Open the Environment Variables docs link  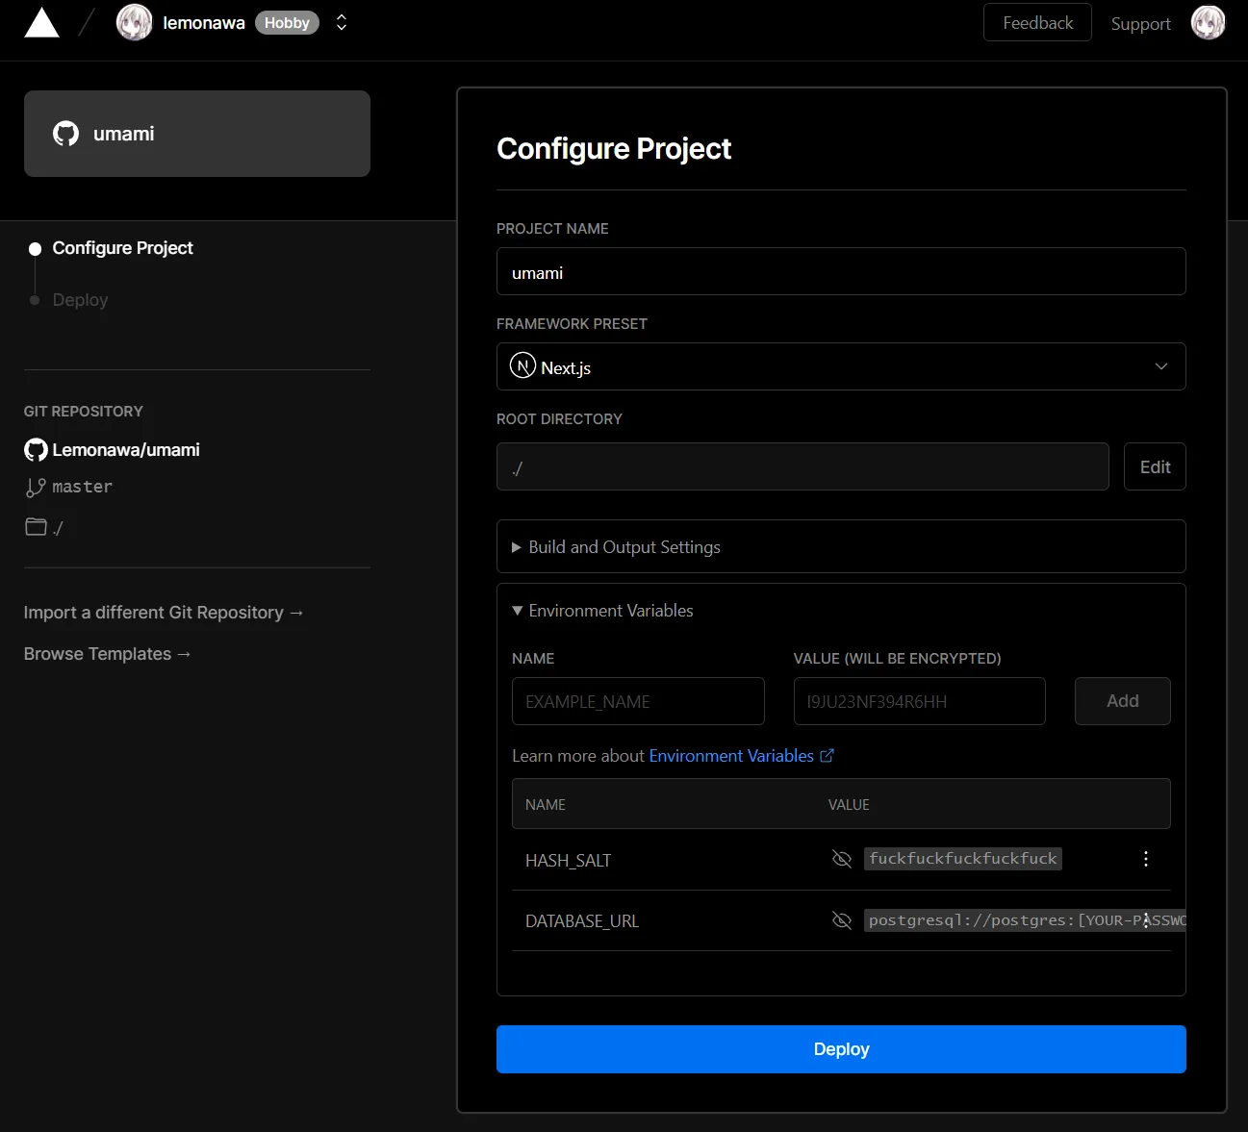[741, 756]
